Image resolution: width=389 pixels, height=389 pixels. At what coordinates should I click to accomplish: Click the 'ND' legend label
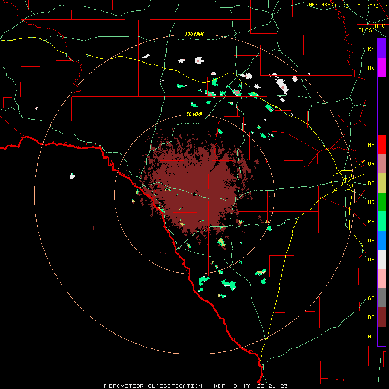click(x=371, y=337)
